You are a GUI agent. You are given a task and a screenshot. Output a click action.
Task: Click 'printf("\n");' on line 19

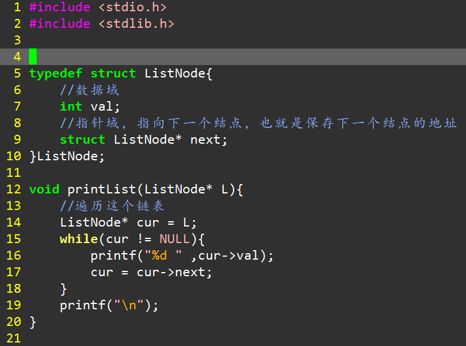pyautogui.click(x=109, y=305)
